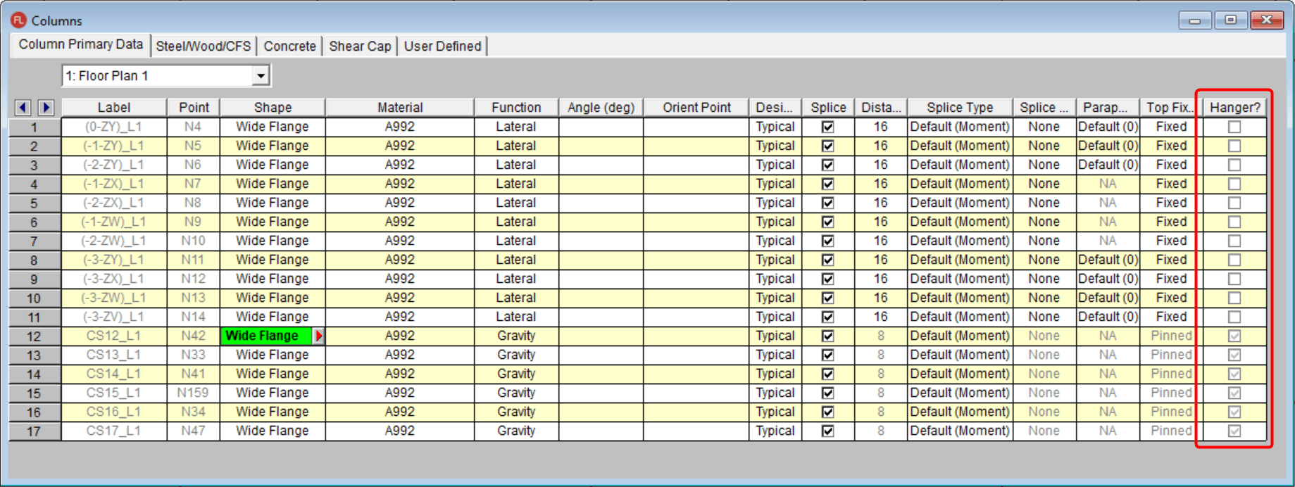Toggle Splice checkbox for row 1

[x=828, y=127]
